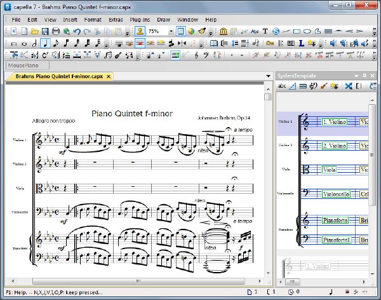Open the Format menu
This screenshot has width=381, height=300.
click(93, 20)
